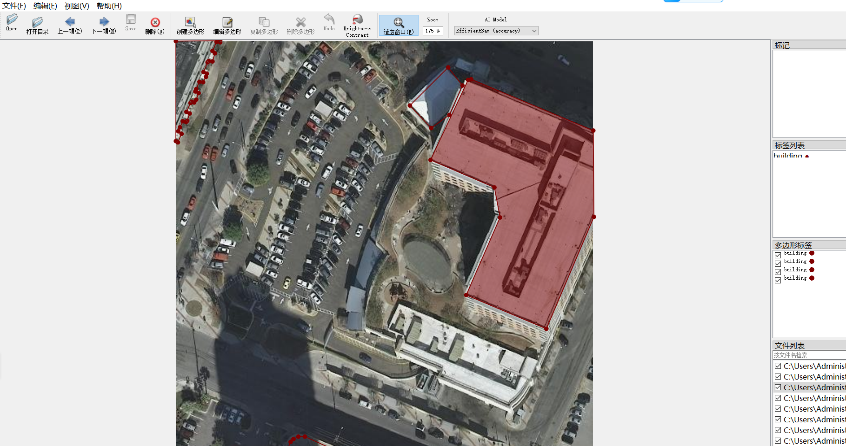Image resolution: width=846 pixels, height=446 pixels.
Task: Open the AI Model EfficientSam dropdown
Action: (496, 31)
